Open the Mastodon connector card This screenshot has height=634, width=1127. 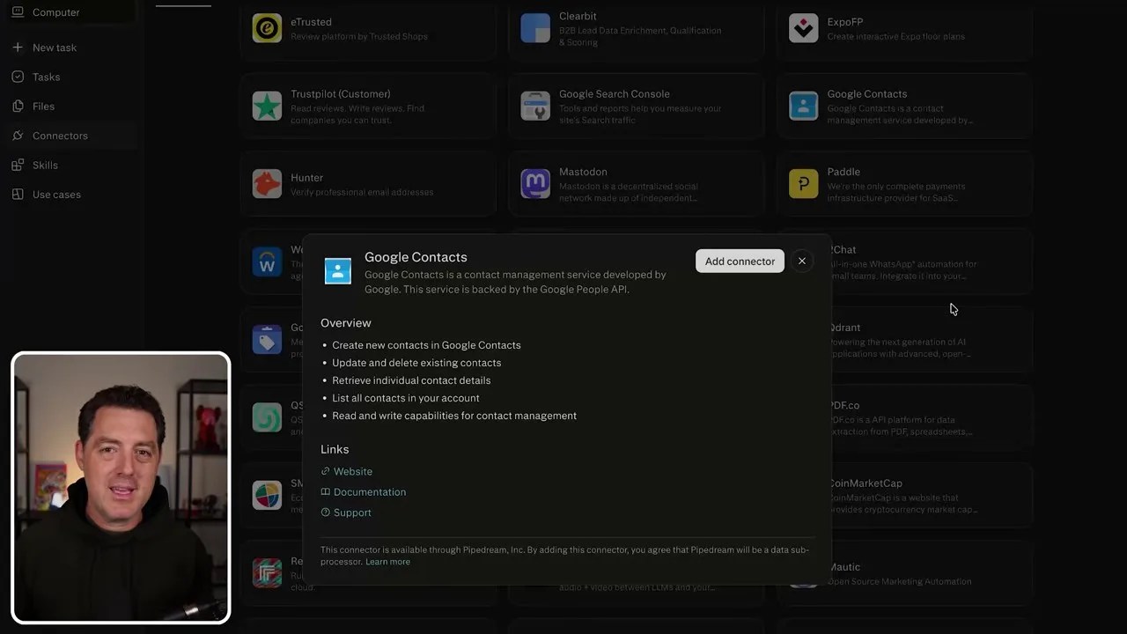[x=636, y=183]
